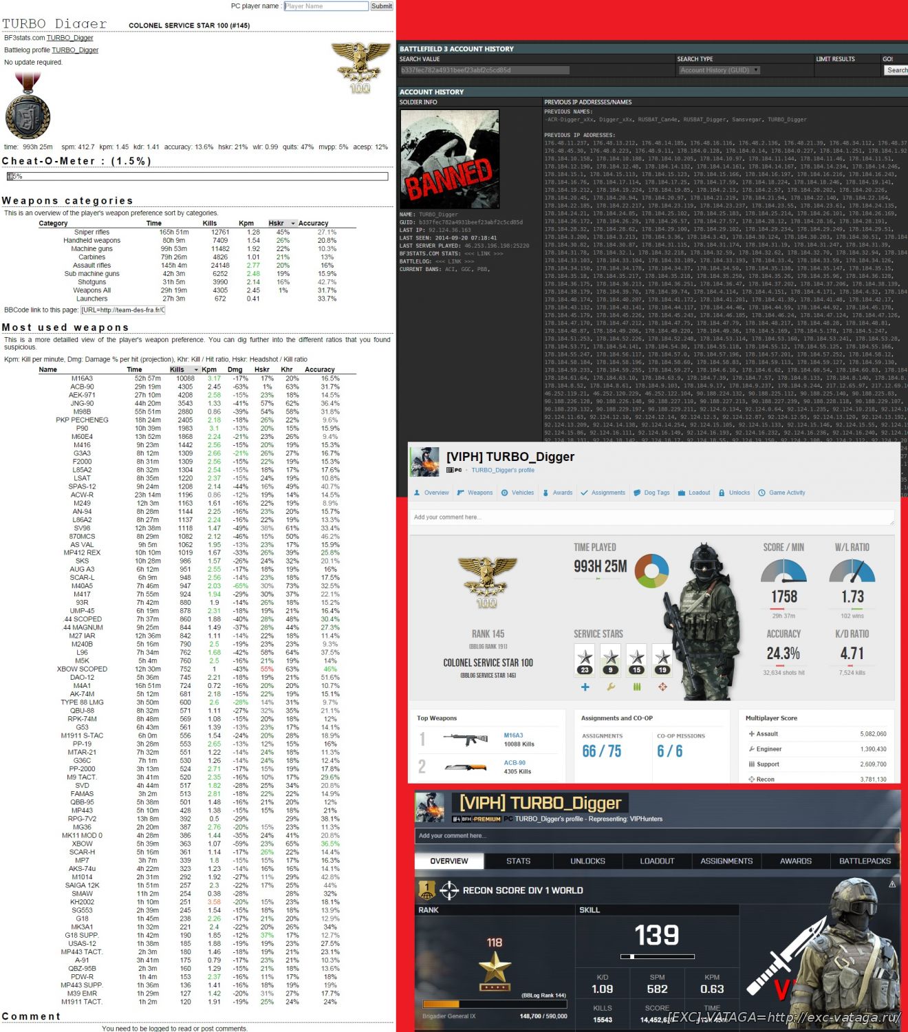The width and height of the screenshot is (908, 1032).
Task: Click the BBCode link text field
Action: (122, 310)
